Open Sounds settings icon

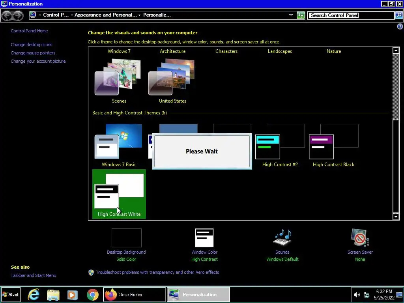[x=282, y=238]
